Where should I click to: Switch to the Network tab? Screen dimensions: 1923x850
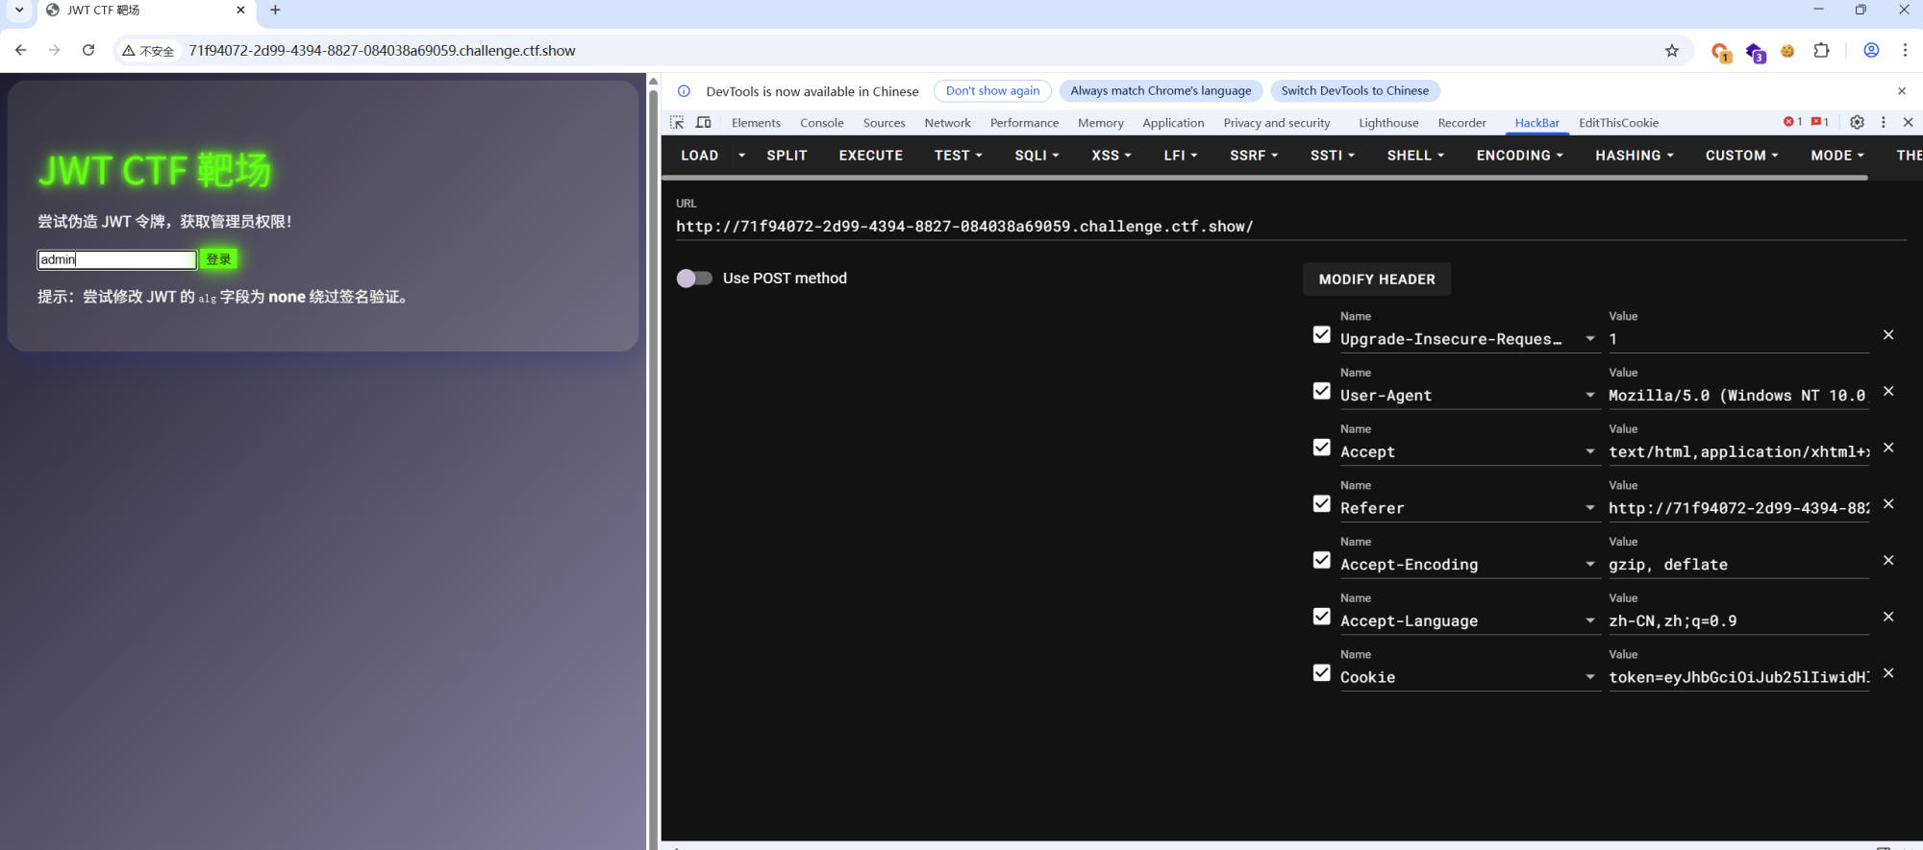point(947,123)
